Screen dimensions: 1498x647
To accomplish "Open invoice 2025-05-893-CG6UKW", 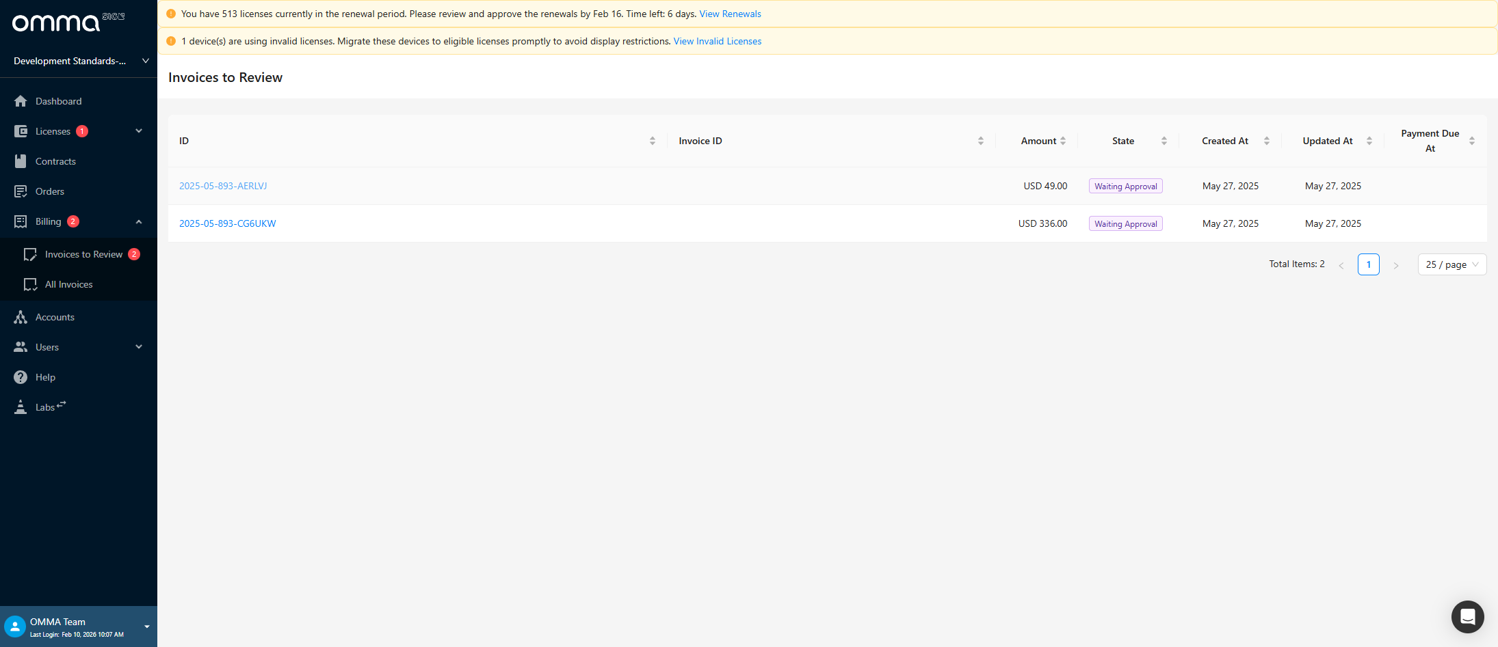I will [x=227, y=223].
